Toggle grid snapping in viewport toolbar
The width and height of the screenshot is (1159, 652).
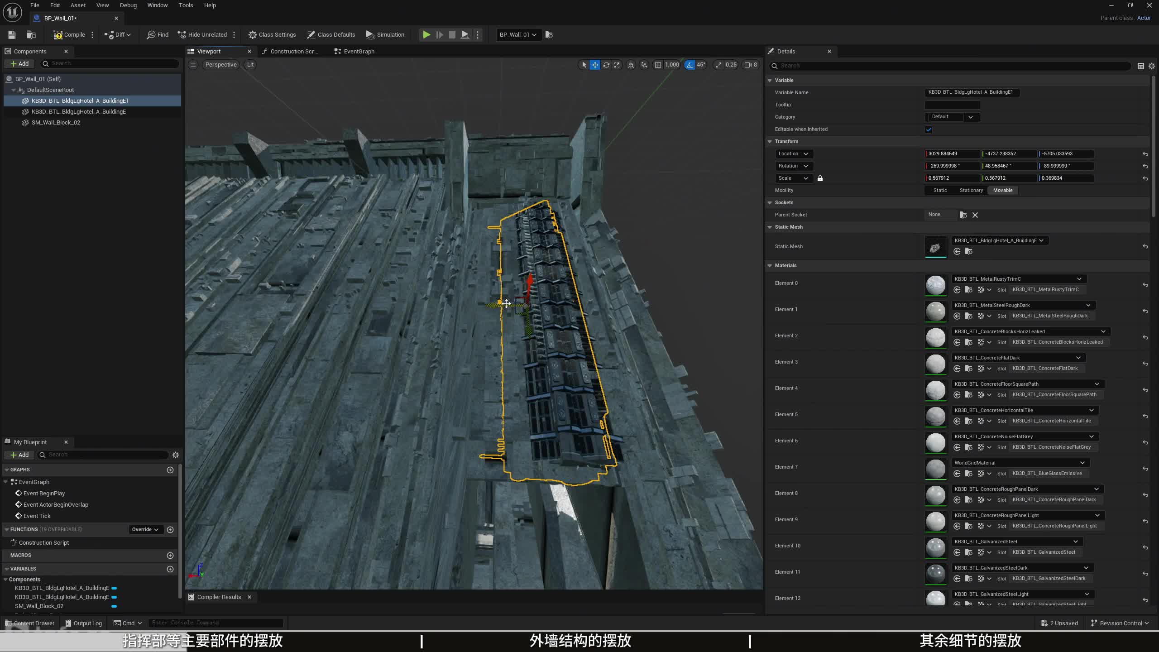click(658, 65)
